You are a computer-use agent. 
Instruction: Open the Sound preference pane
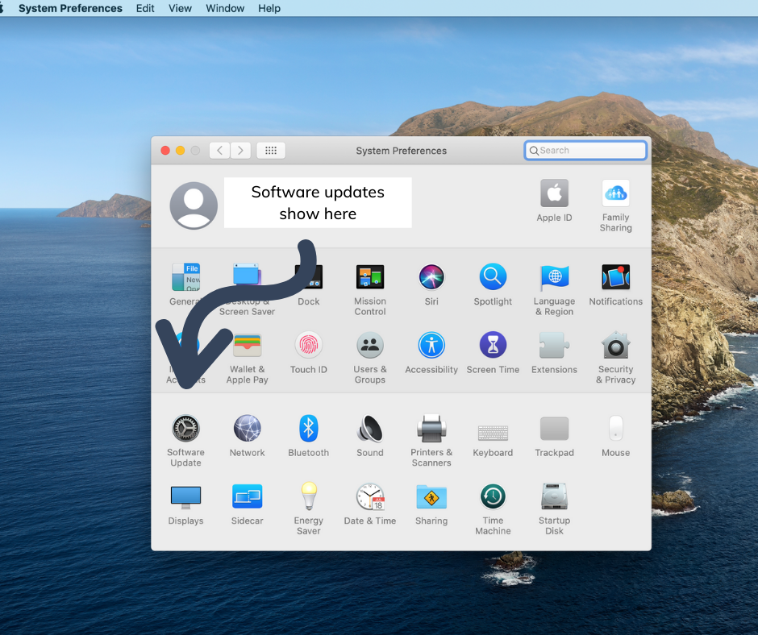click(370, 428)
